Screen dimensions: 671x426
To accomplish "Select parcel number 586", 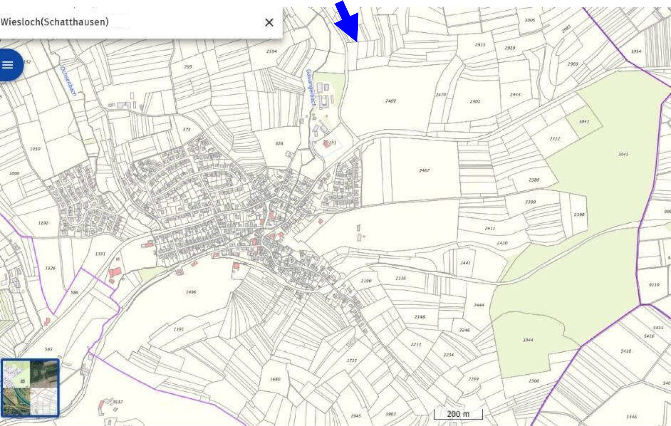I will 74,292.
